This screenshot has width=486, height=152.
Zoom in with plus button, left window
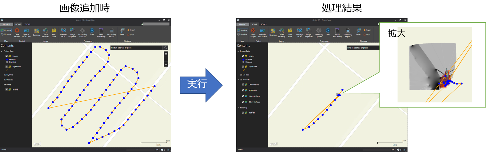(x=166, y=59)
